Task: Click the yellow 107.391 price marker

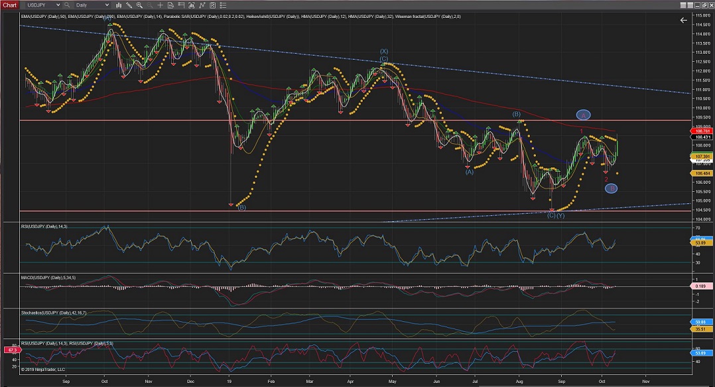Action: pyautogui.click(x=701, y=156)
